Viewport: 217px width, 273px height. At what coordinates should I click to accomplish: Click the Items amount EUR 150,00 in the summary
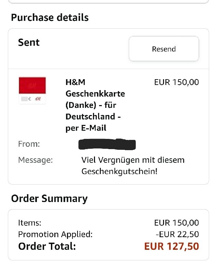tap(176, 223)
